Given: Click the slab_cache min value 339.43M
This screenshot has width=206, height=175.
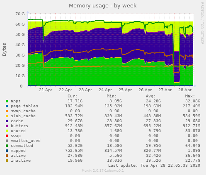Looking at the screenshot, I should (113, 116).
